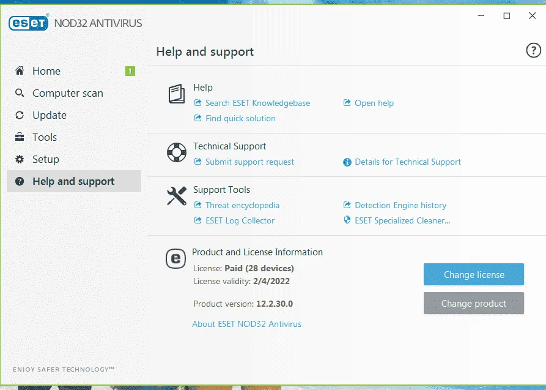
Task: Click the green notification badge on Home
Action: [x=130, y=71]
